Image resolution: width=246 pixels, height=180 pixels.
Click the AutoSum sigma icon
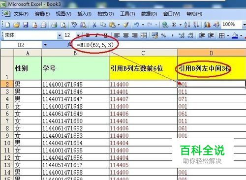[x=174, y=25]
